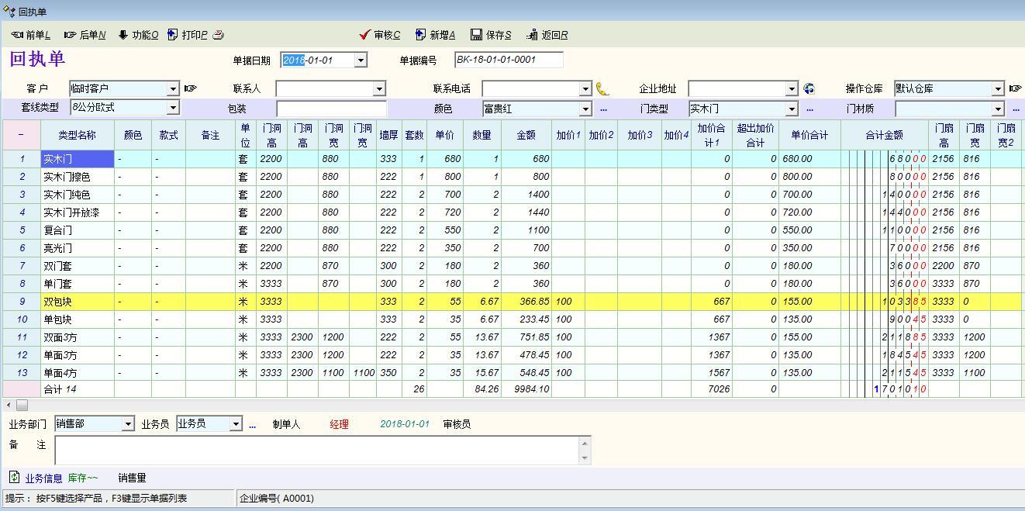Click the 金额 column header
This screenshot has width=1025, height=511.
(x=526, y=135)
